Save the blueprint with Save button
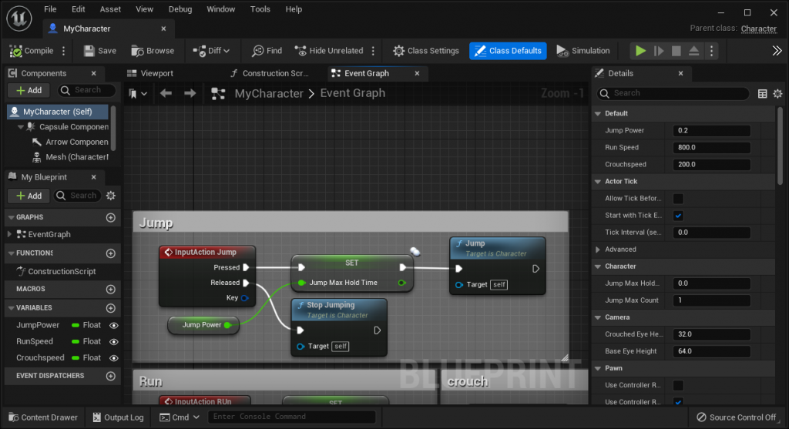 click(100, 51)
